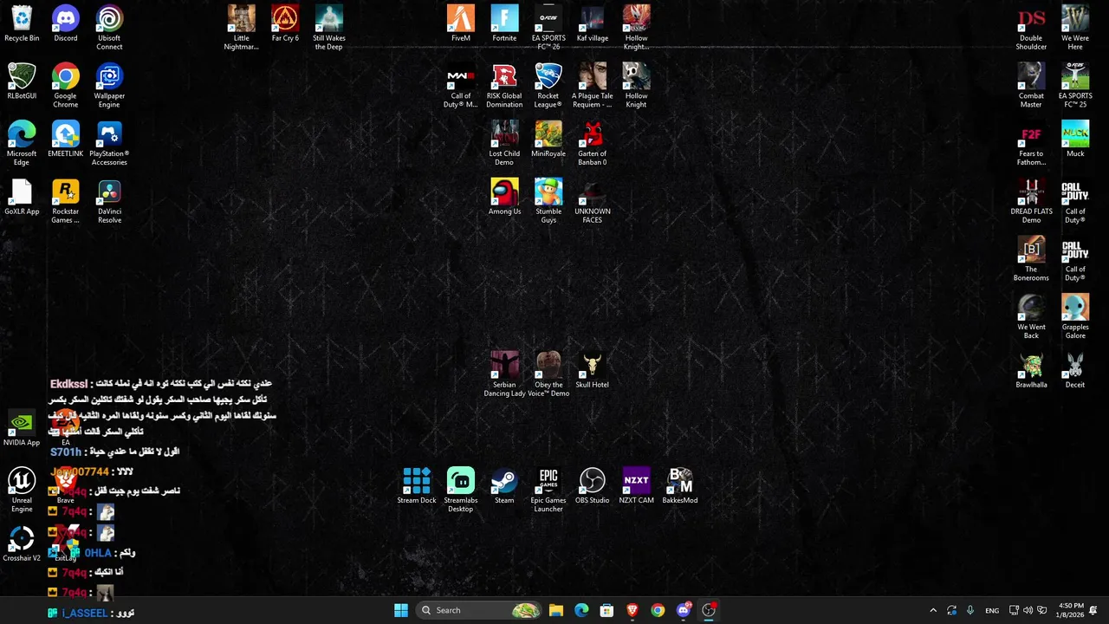Open the NZXT CAM shortcut
This screenshot has width=1109, height=624.
point(636,486)
